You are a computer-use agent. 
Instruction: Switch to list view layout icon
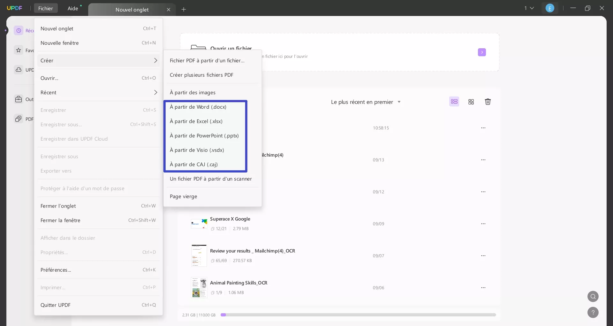tap(454, 102)
